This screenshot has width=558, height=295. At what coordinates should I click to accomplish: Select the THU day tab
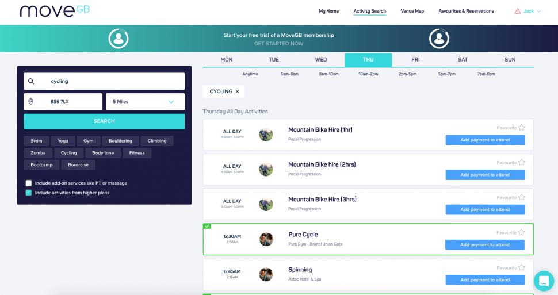pyautogui.click(x=368, y=60)
